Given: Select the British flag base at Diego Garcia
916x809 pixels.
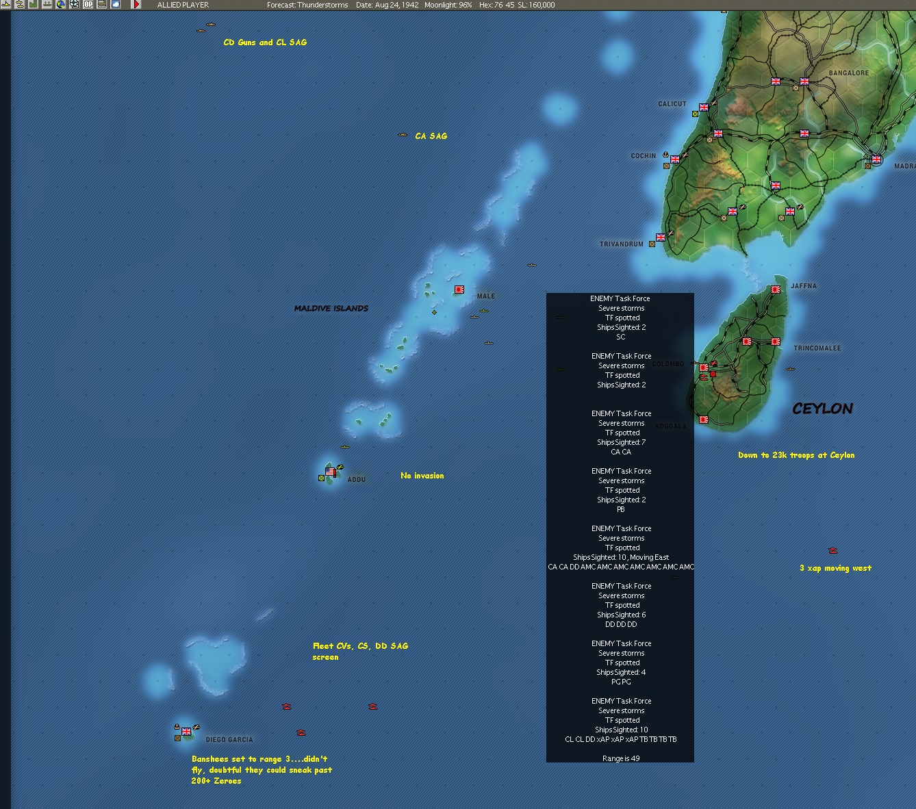Looking at the screenshot, I should [186, 732].
